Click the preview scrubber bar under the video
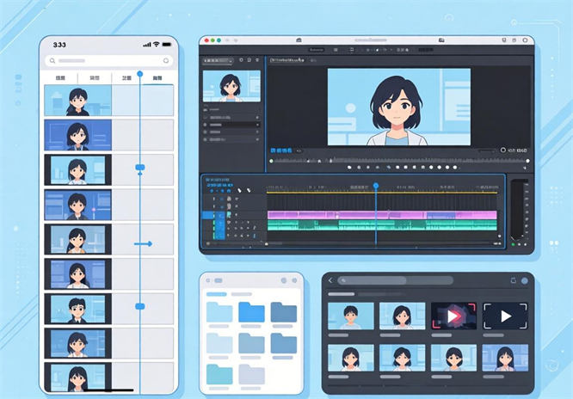573x399 pixels. pyautogui.click(x=399, y=161)
